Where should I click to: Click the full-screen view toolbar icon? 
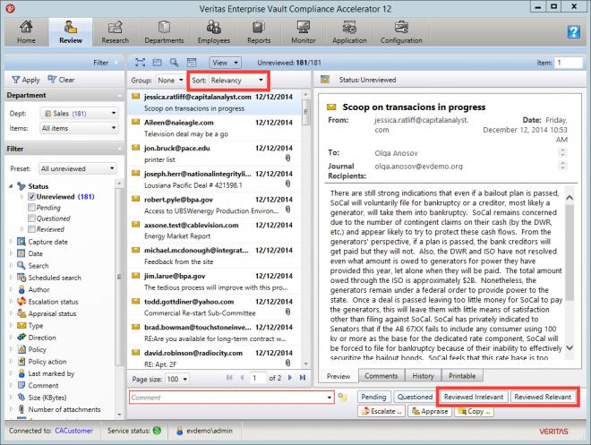click(x=141, y=63)
